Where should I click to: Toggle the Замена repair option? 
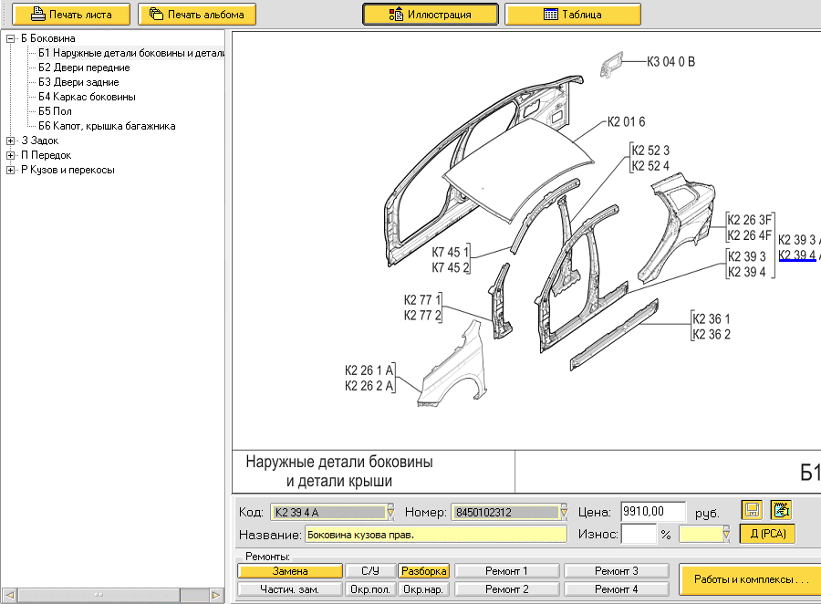289,571
